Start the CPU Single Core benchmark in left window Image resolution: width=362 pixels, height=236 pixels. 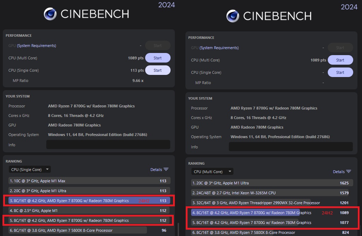[x=158, y=70]
